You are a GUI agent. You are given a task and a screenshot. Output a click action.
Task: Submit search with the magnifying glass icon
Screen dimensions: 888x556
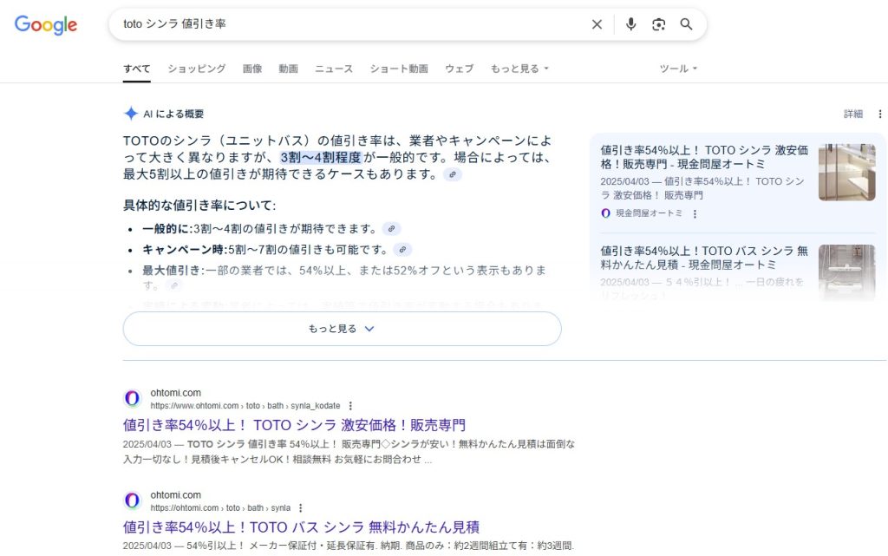tap(687, 24)
